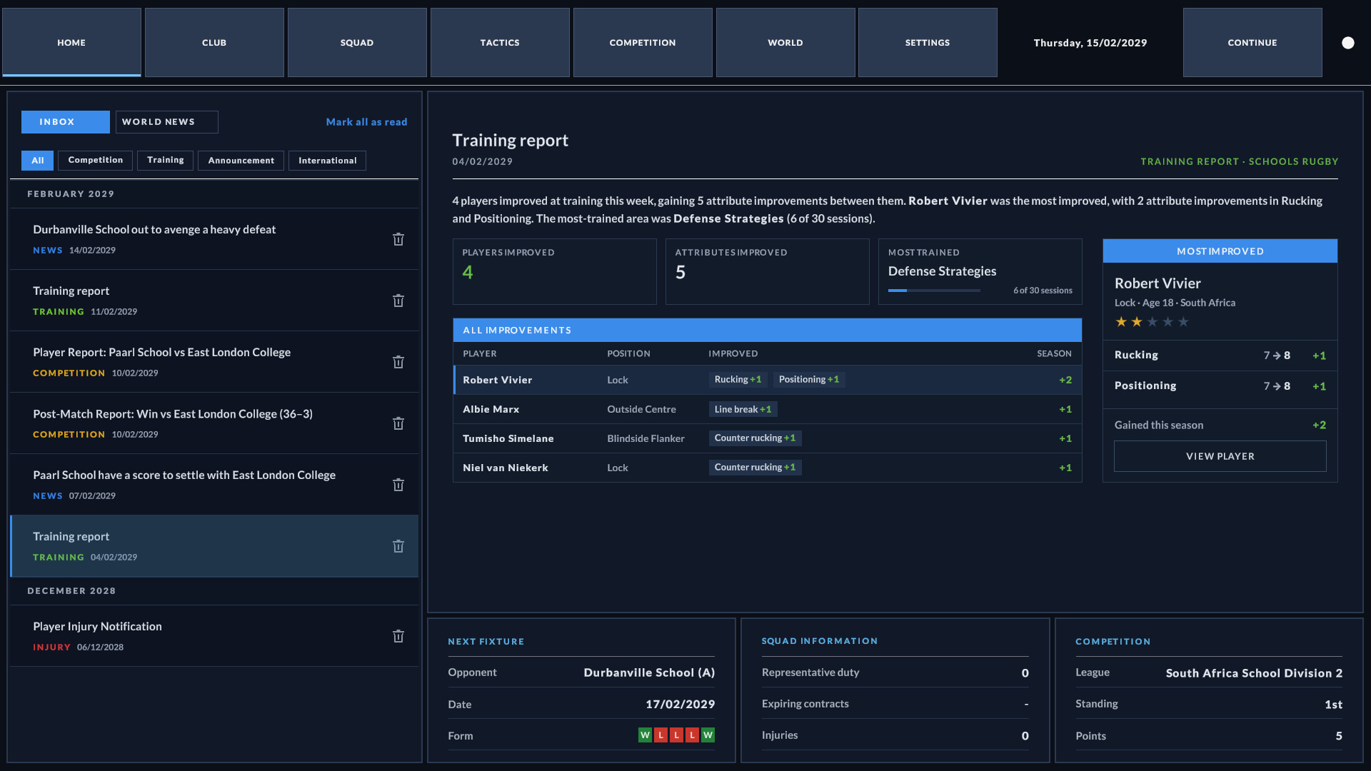Click the Defense Strategies sessions progress bar
Viewport: 1371px width, 771px height.
coord(934,291)
